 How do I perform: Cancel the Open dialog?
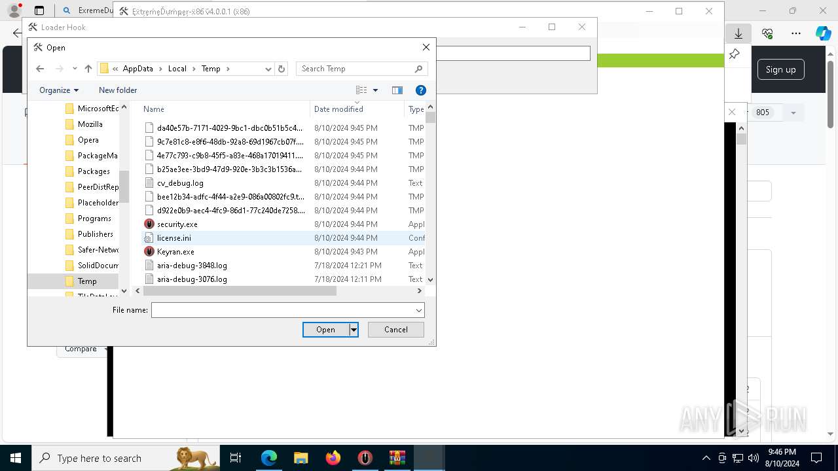pos(396,330)
